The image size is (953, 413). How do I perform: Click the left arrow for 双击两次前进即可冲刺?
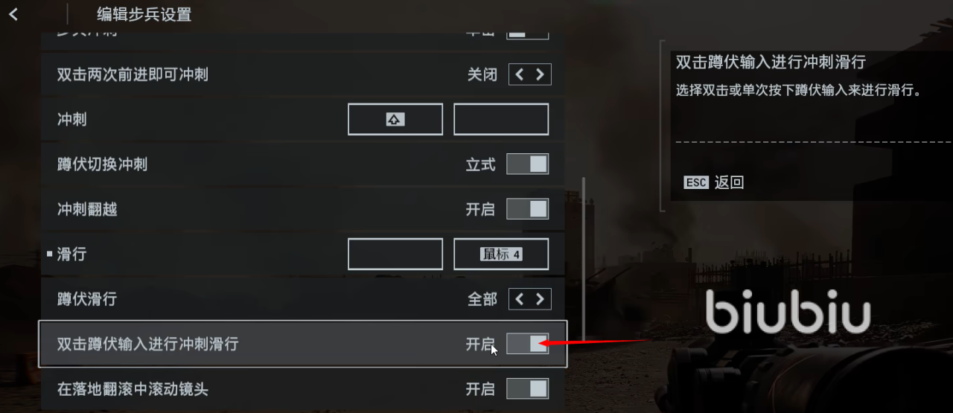[520, 74]
